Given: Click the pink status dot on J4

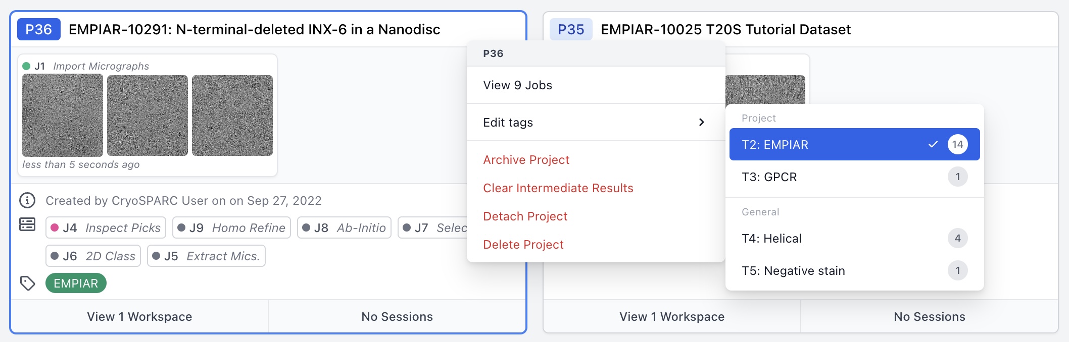Looking at the screenshot, I should point(55,228).
